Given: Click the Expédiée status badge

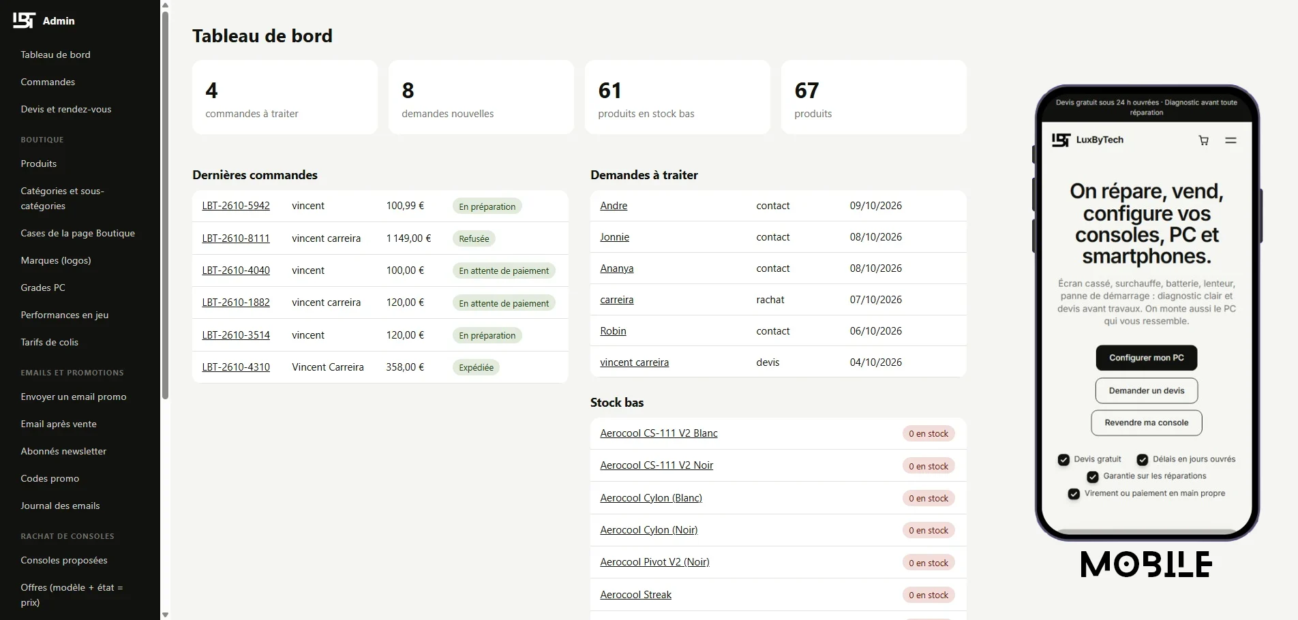Looking at the screenshot, I should [x=476, y=368].
